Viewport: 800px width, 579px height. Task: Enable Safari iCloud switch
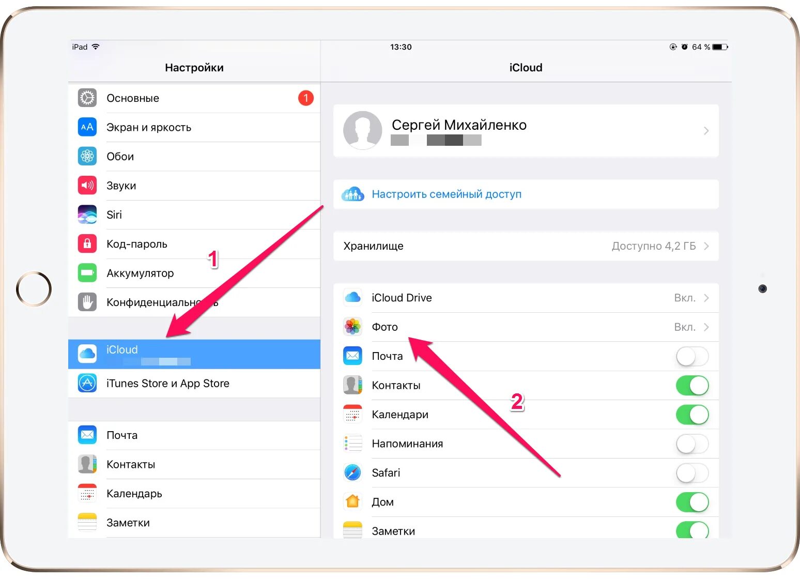tap(693, 473)
